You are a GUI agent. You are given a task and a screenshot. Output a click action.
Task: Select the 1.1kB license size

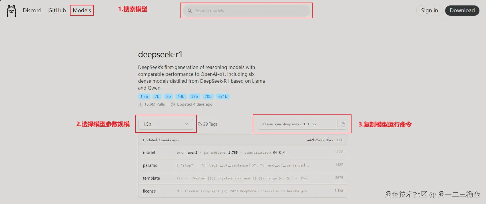click(339, 191)
